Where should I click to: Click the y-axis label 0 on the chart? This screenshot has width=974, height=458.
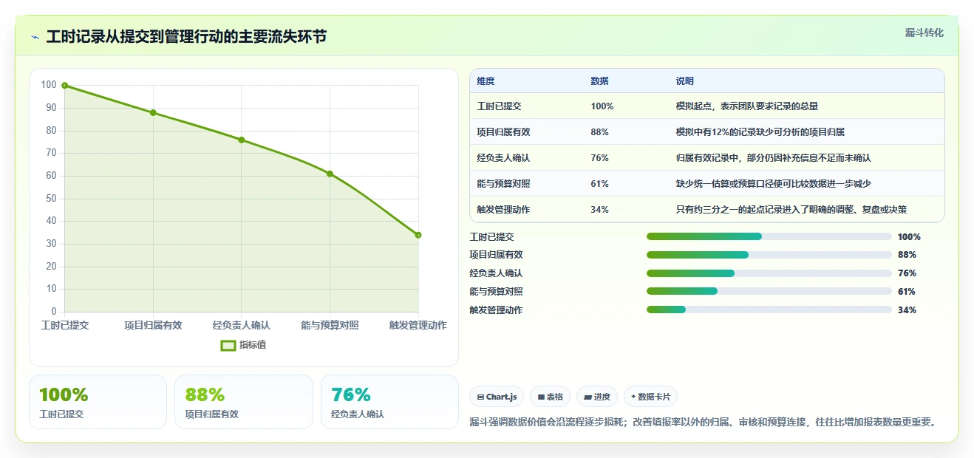click(x=54, y=311)
